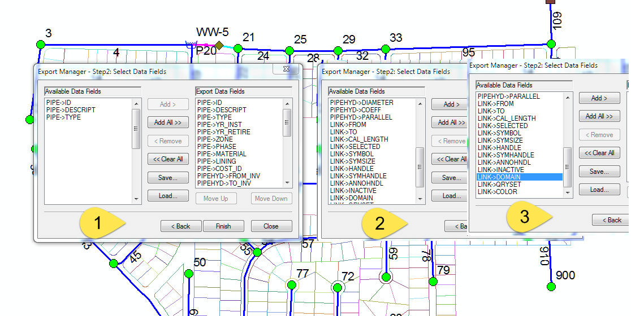Viewport: 631px width, 316px height.
Task: Select PIPE->PHASE in Export Data Fields
Action: pos(217,147)
